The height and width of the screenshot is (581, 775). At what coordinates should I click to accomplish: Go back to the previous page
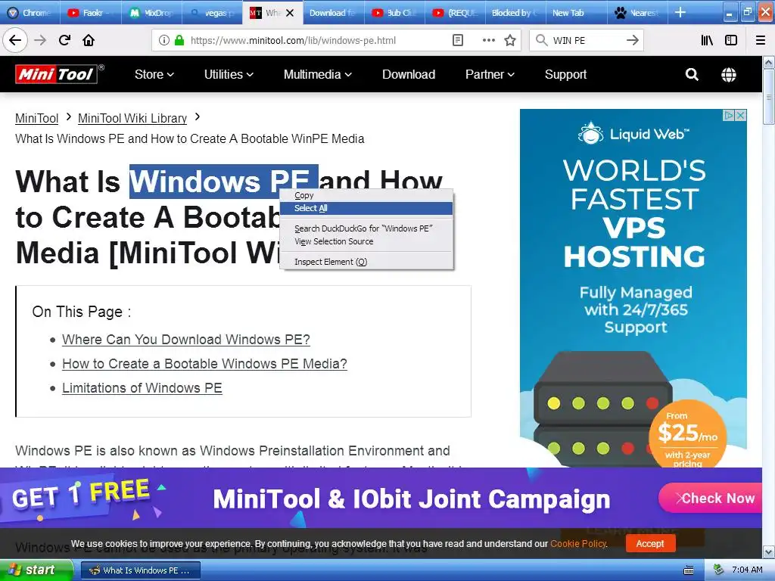15,40
